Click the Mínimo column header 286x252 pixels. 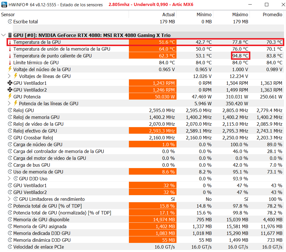pyautogui.click(x=195, y=15)
